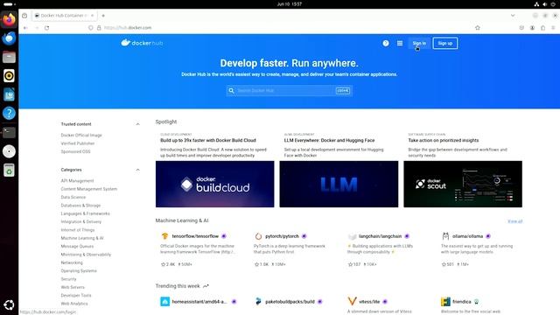This screenshot has width=560, height=315.
Task: Launch Thunderbird mail from the dock
Action: tap(9, 38)
